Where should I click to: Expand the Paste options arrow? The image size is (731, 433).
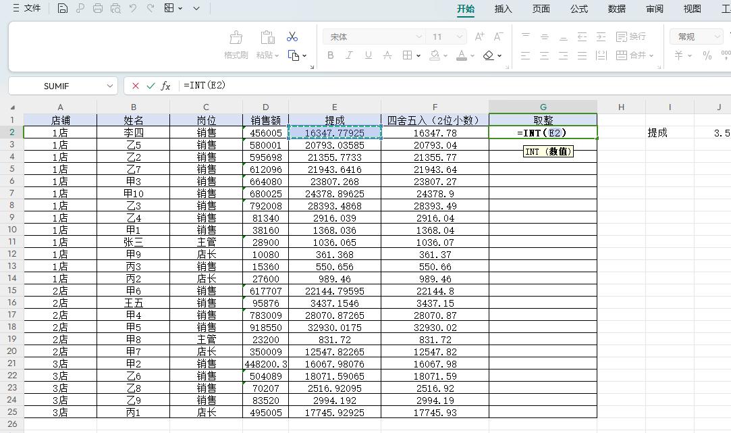point(277,55)
